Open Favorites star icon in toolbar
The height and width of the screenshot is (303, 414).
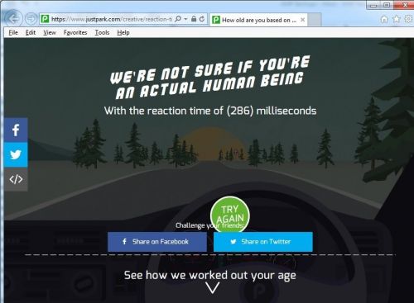coord(397,19)
